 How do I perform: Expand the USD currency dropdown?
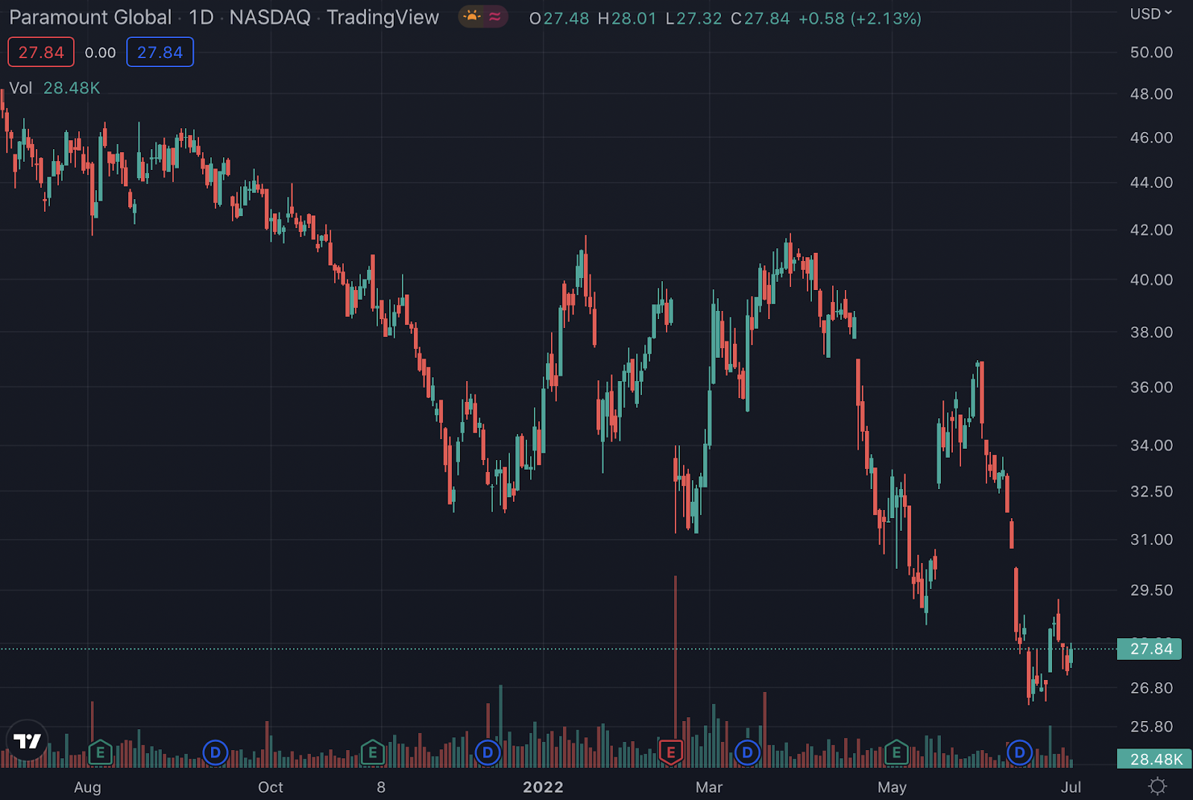pos(1151,14)
